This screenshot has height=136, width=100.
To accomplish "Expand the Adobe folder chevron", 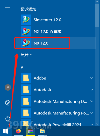I will click(x=92, y=78).
